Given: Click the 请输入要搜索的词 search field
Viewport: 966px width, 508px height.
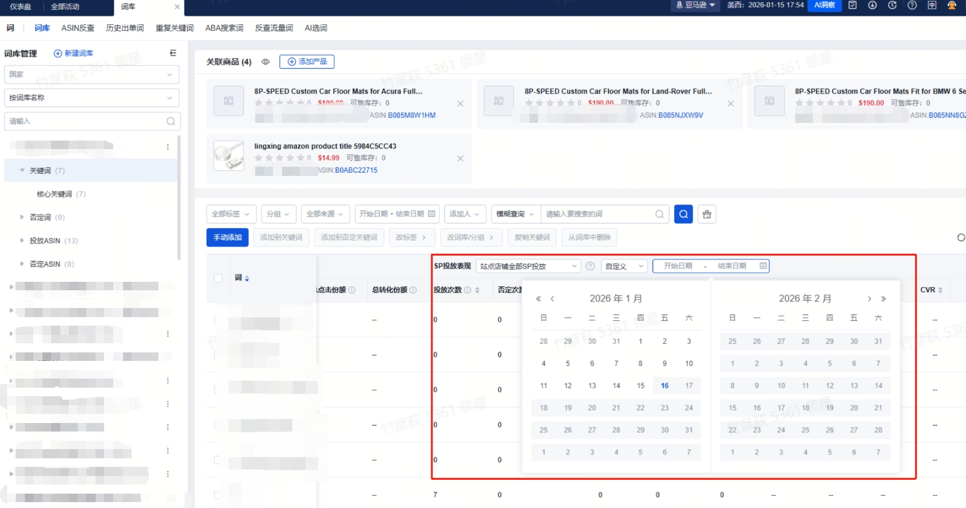Looking at the screenshot, I should pos(599,214).
